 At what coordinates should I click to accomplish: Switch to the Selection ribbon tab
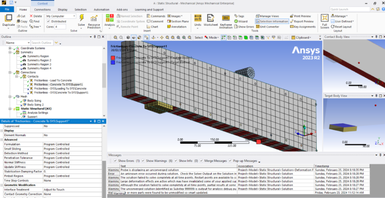click(80, 10)
